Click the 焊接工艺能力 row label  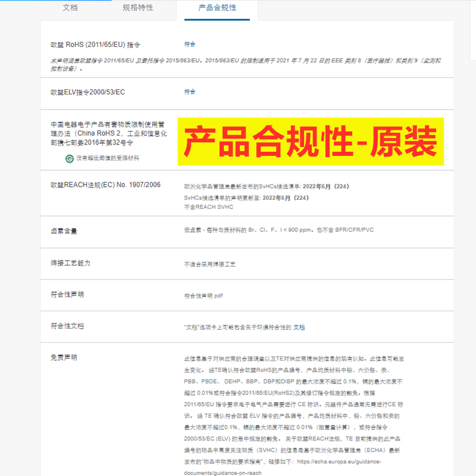point(71,262)
